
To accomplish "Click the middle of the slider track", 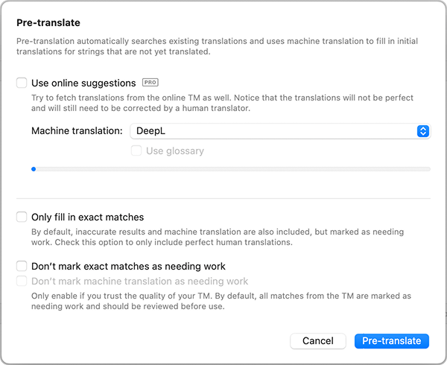I will click(x=231, y=169).
